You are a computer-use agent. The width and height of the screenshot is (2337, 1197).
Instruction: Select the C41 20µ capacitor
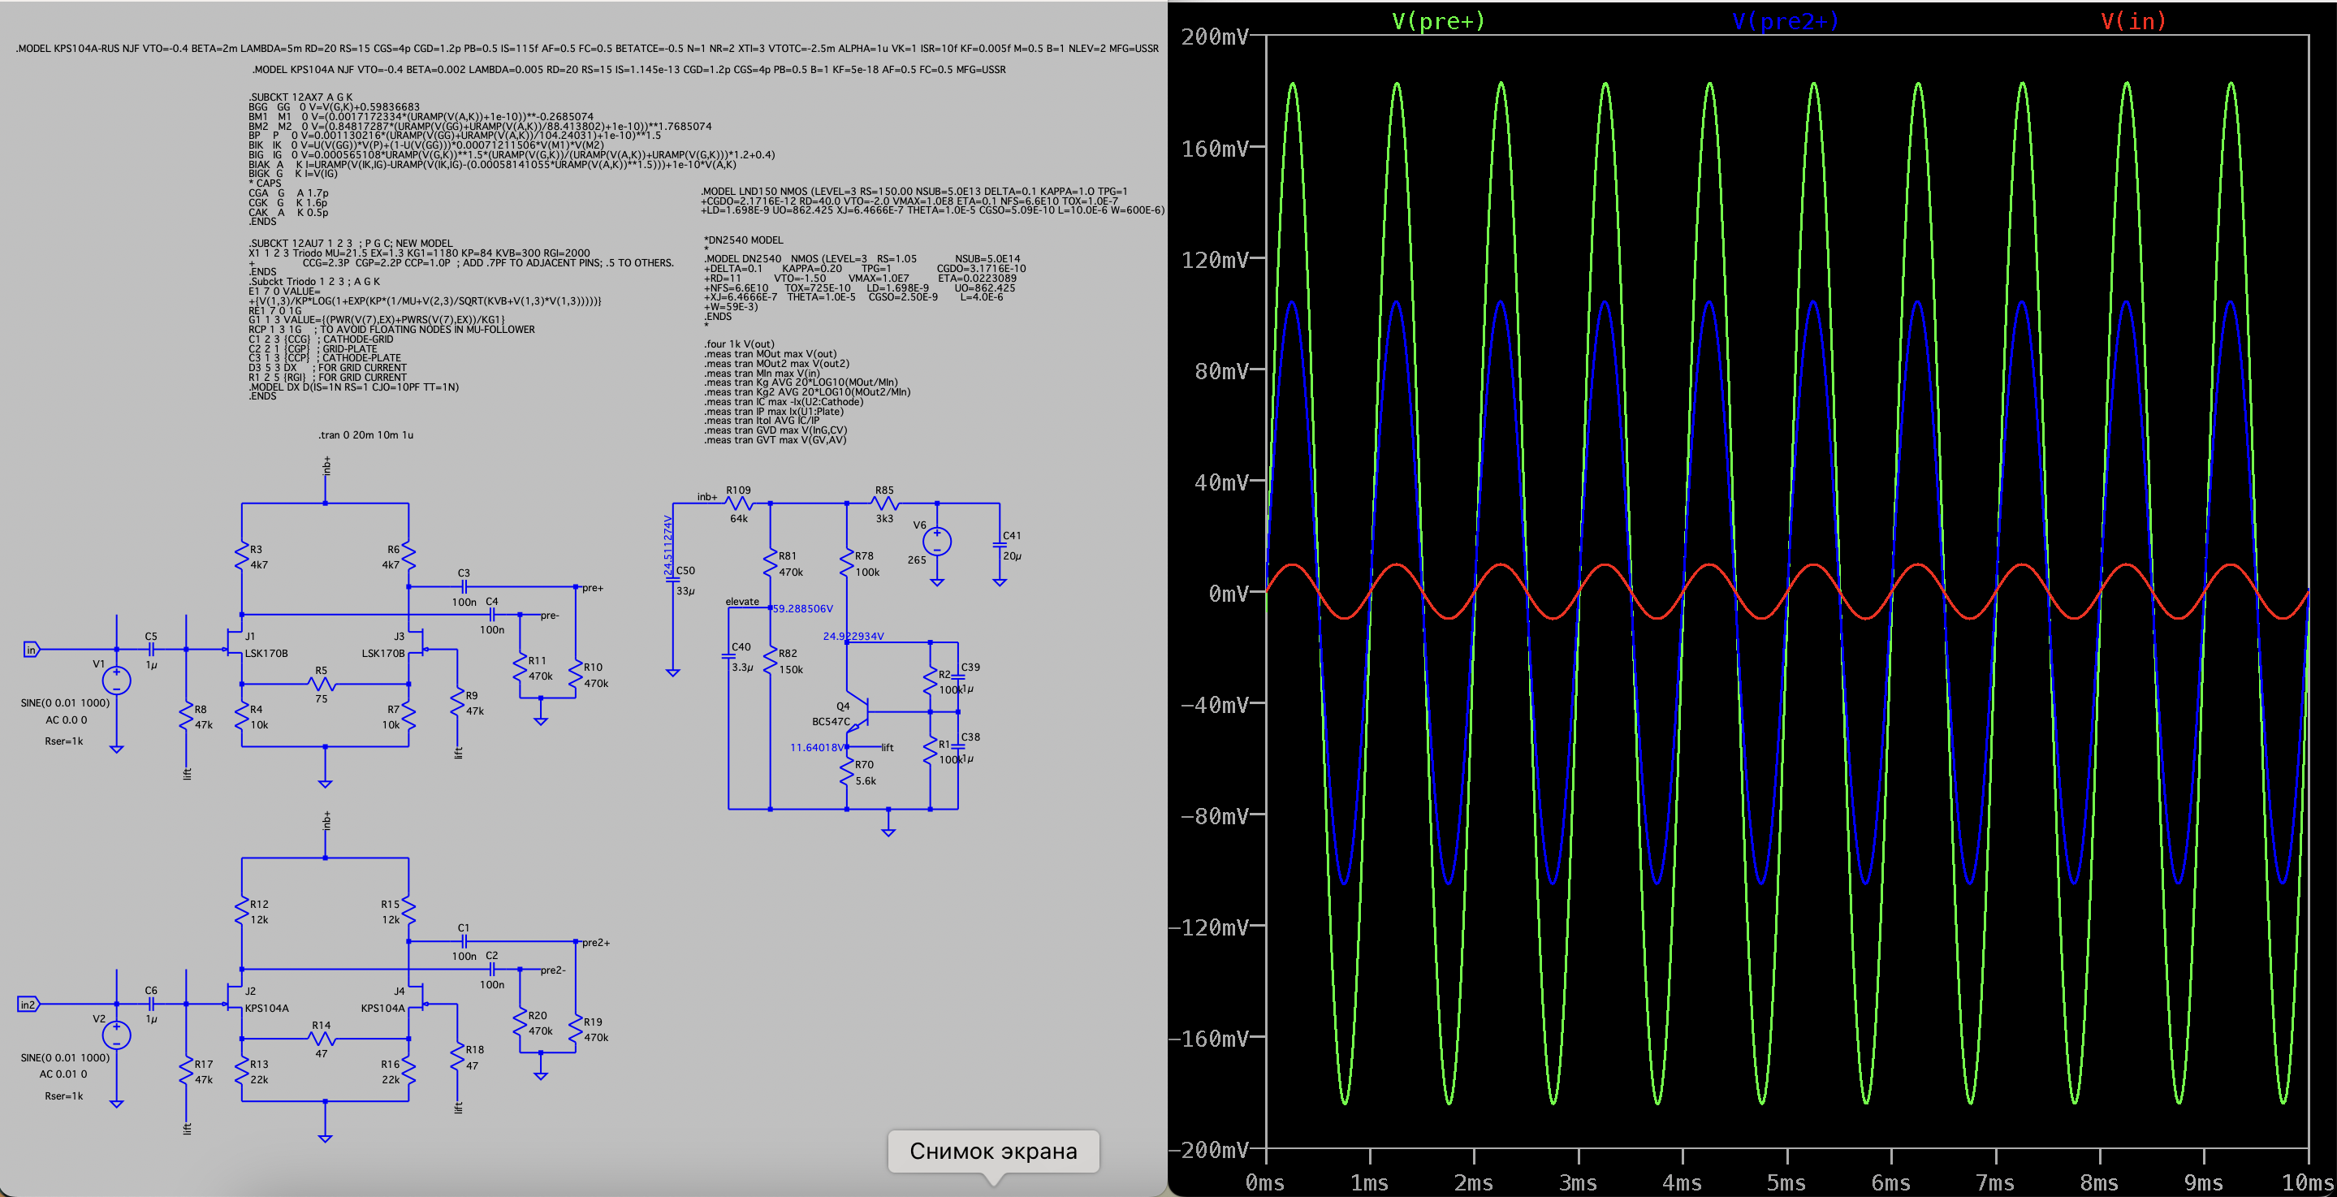tap(1000, 546)
